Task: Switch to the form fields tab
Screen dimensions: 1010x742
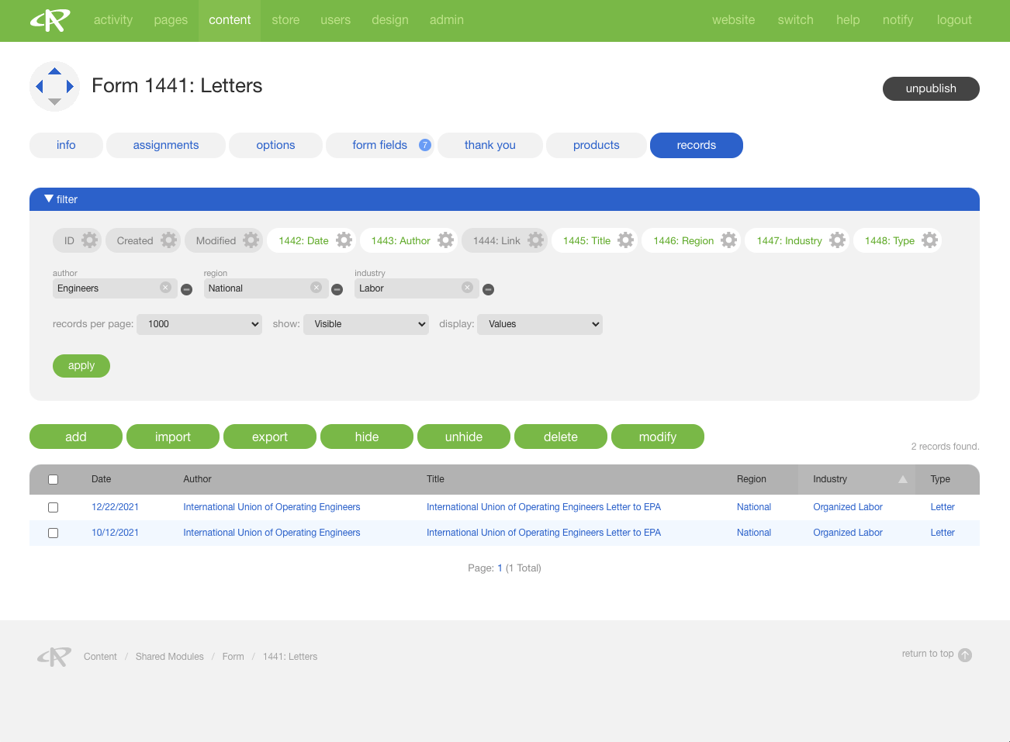Action: tap(380, 145)
